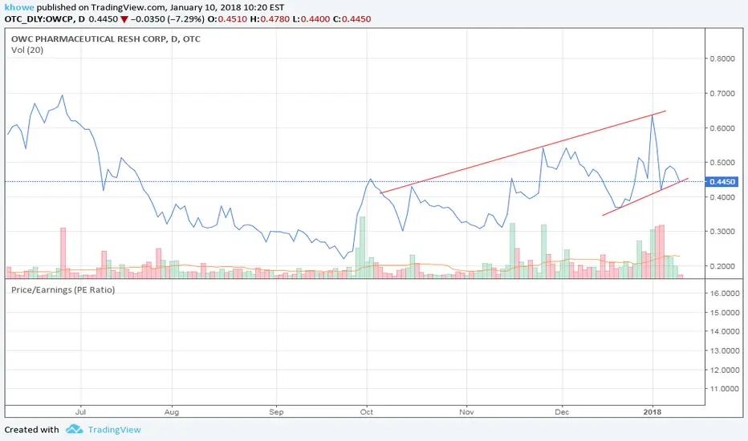Image resolution: width=748 pixels, height=441 pixels.
Task: Click the Price/Earnings (PE Ratio) label
Action: (63, 290)
